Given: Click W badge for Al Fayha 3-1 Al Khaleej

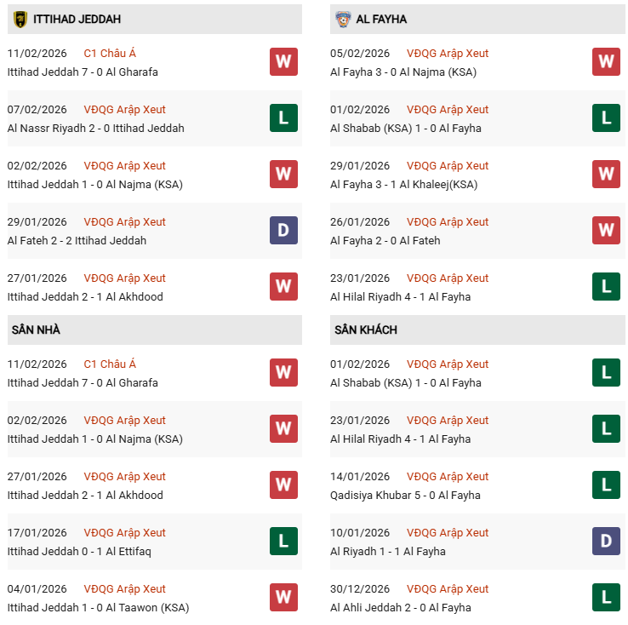Looking at the screenshot, I should pyautogui.click(x=606, y=175).
